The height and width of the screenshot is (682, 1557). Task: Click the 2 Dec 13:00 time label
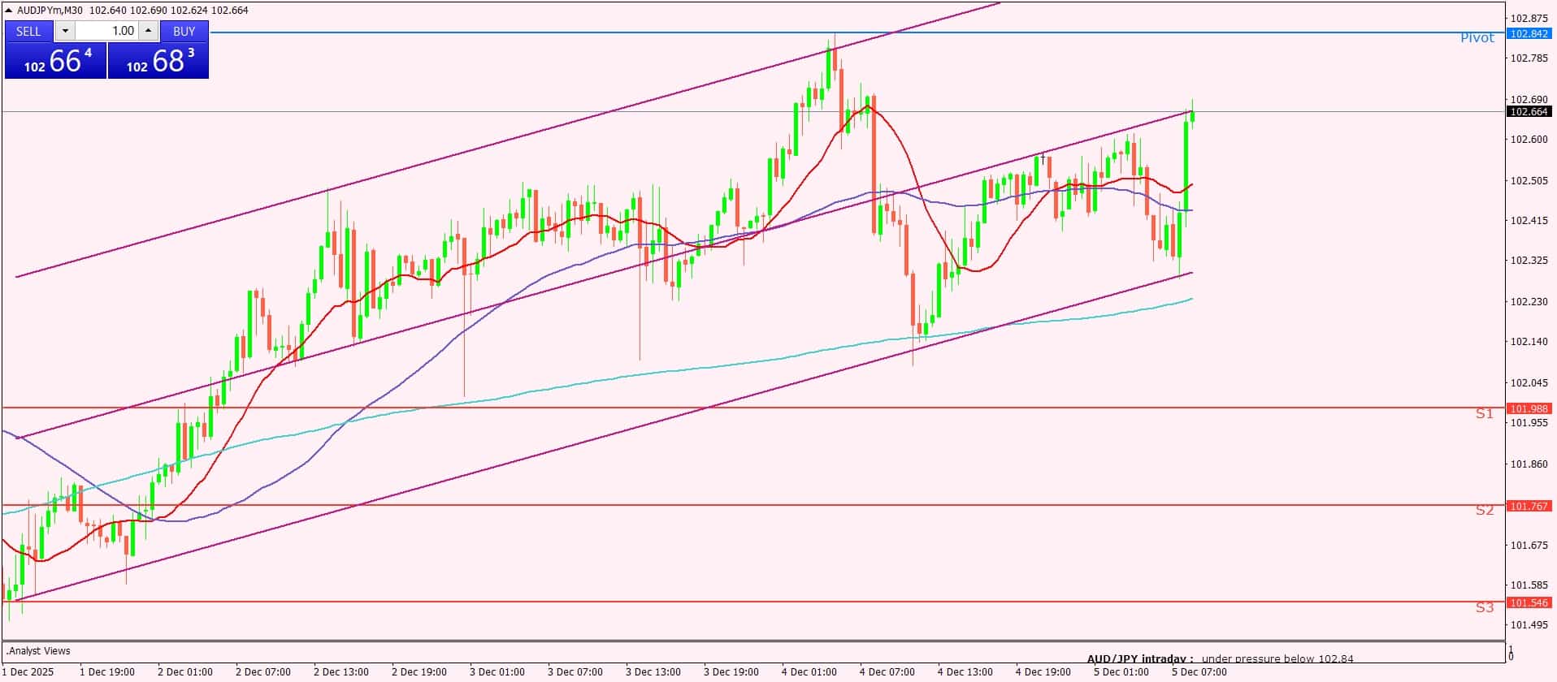click(341, 672)
